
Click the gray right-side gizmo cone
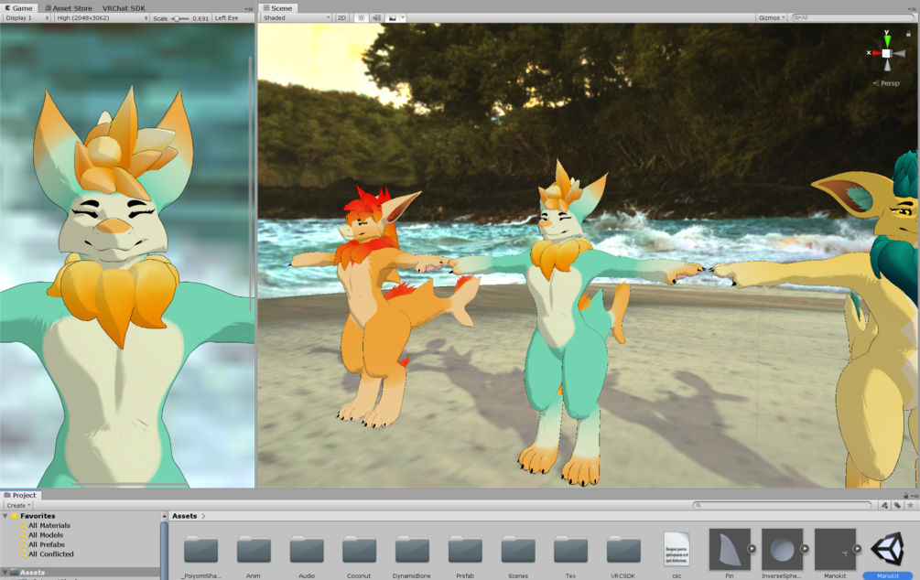click(x=899, y=53)
